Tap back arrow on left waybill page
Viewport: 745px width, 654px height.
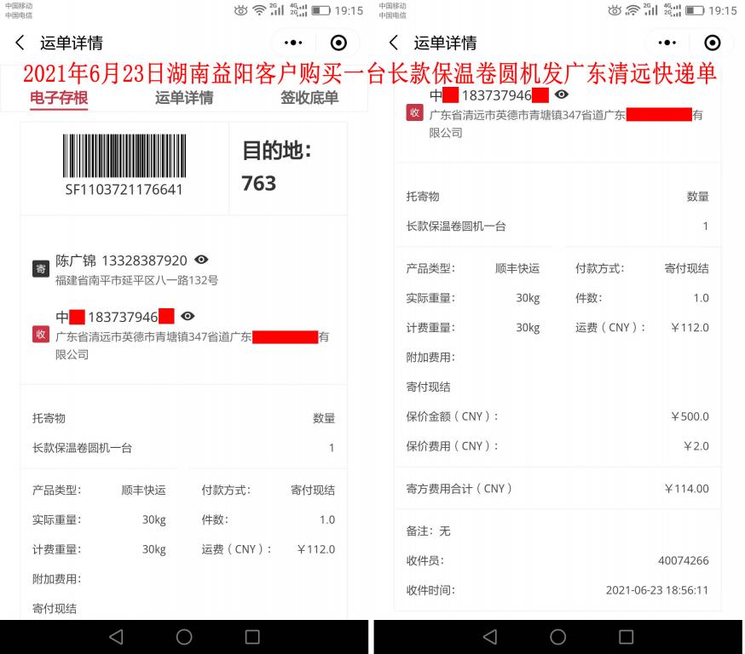tap(19, 42)
